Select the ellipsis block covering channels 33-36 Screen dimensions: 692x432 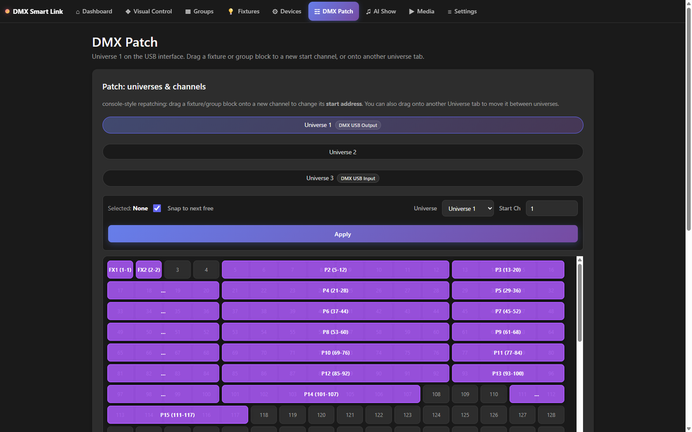(x=163, y=311)
